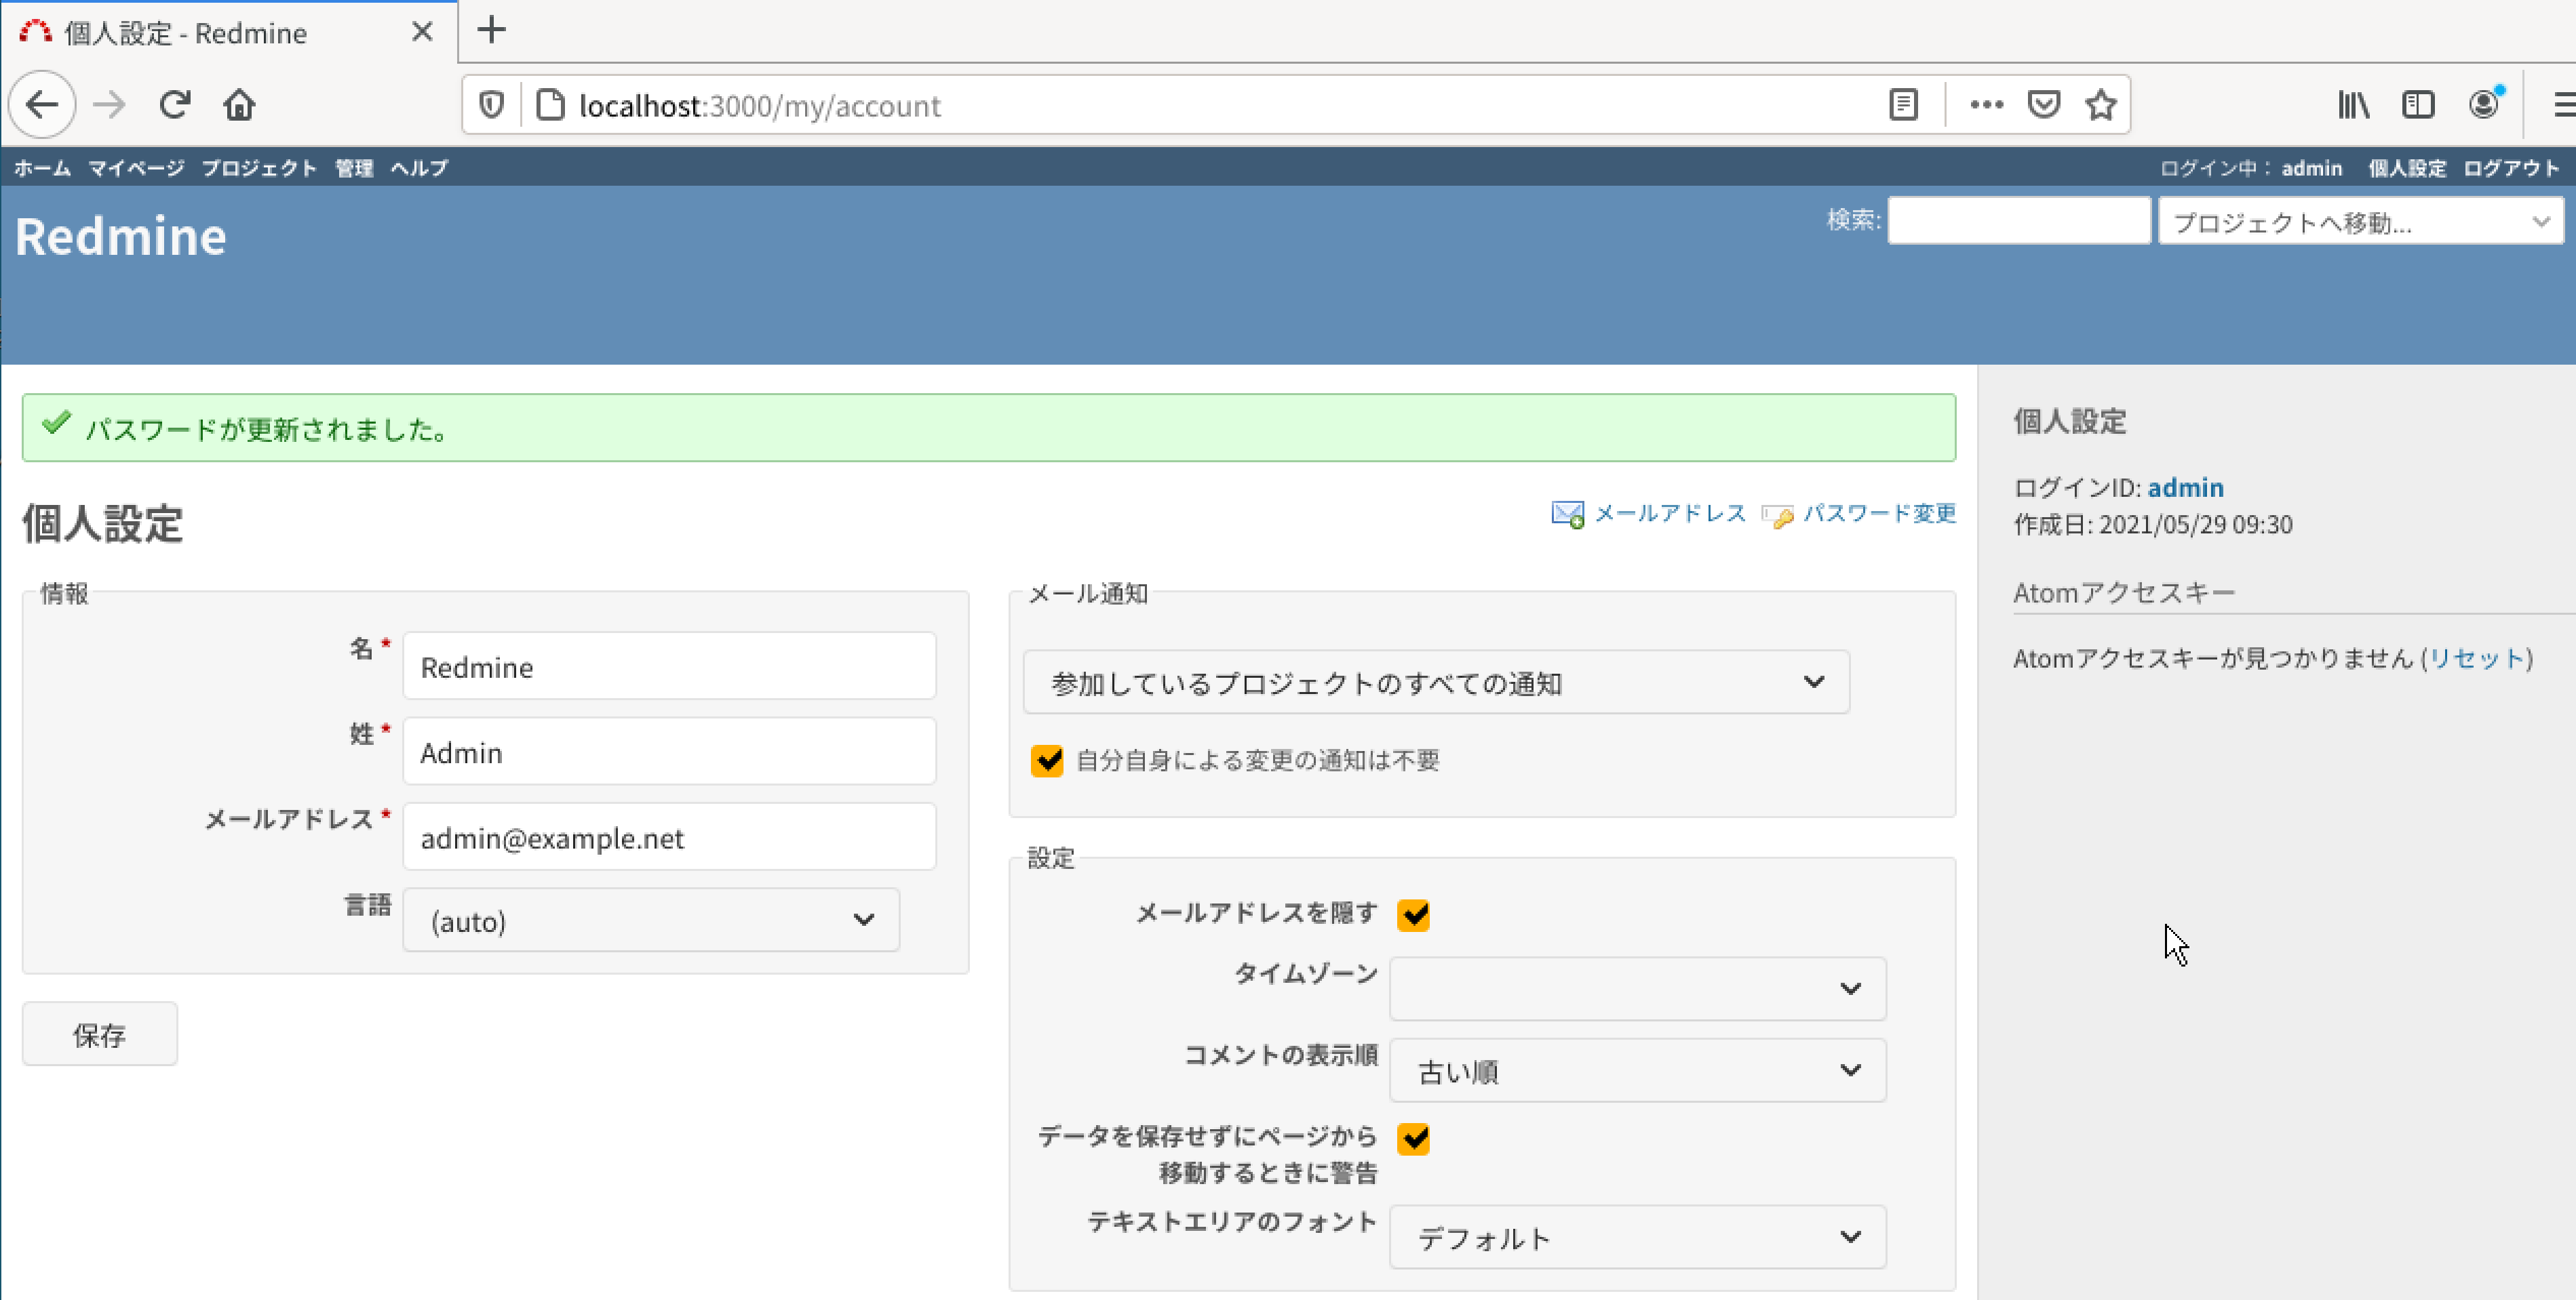
Task: Open 個人設定 in the top-right menu
Action: pos(2407,168)
